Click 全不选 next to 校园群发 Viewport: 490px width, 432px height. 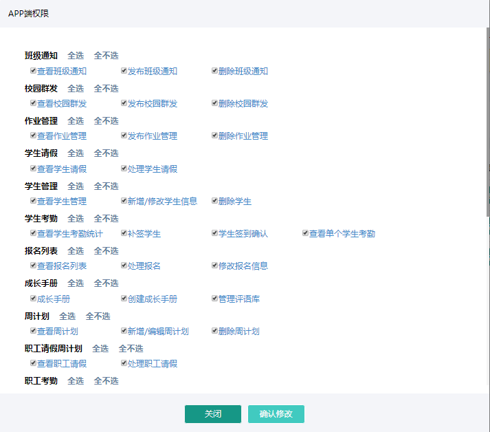coord(107,89)
